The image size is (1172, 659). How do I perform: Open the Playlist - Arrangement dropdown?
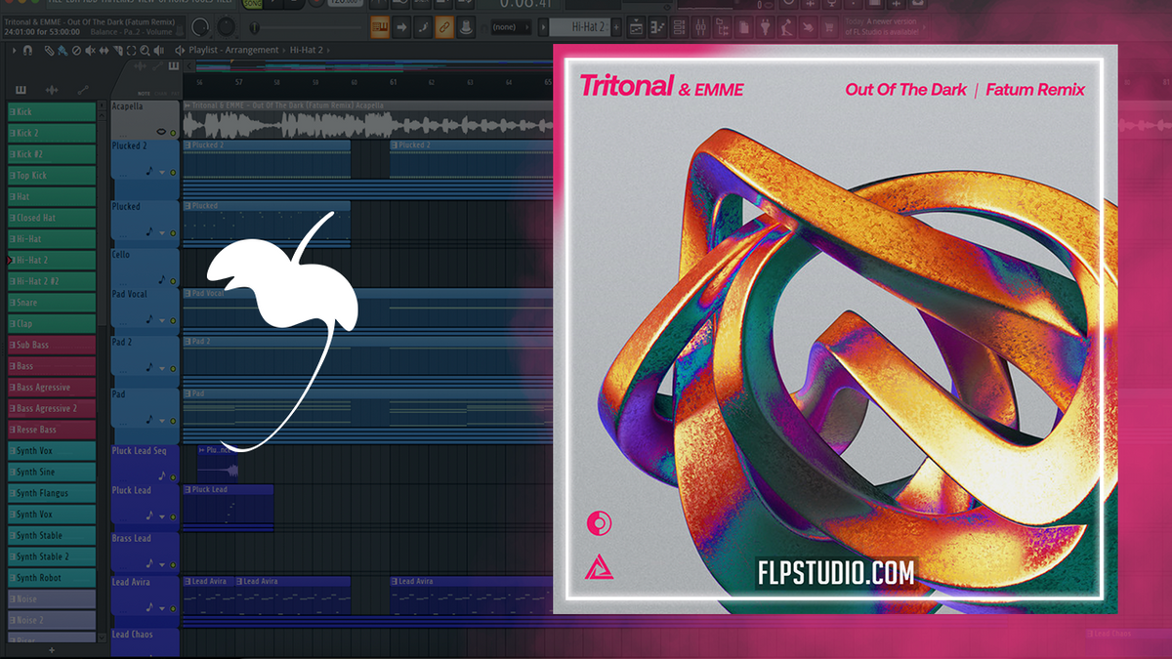(x=232, y=52)
